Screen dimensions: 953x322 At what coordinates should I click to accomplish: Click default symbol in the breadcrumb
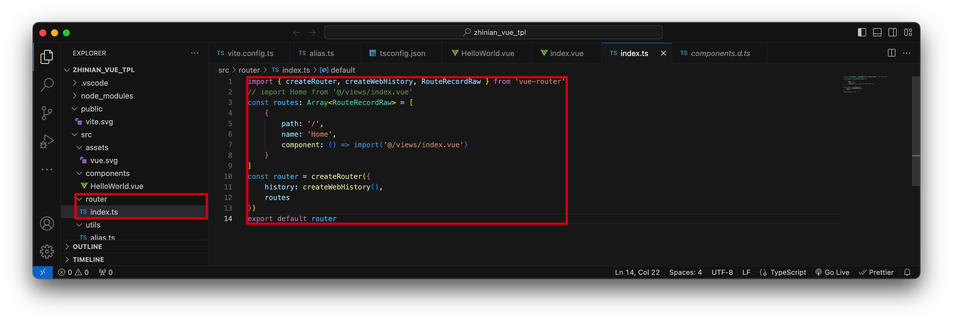coord(338,70)
